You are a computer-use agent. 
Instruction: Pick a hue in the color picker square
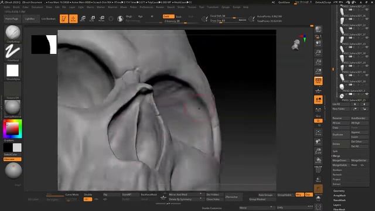pos(12,129)
